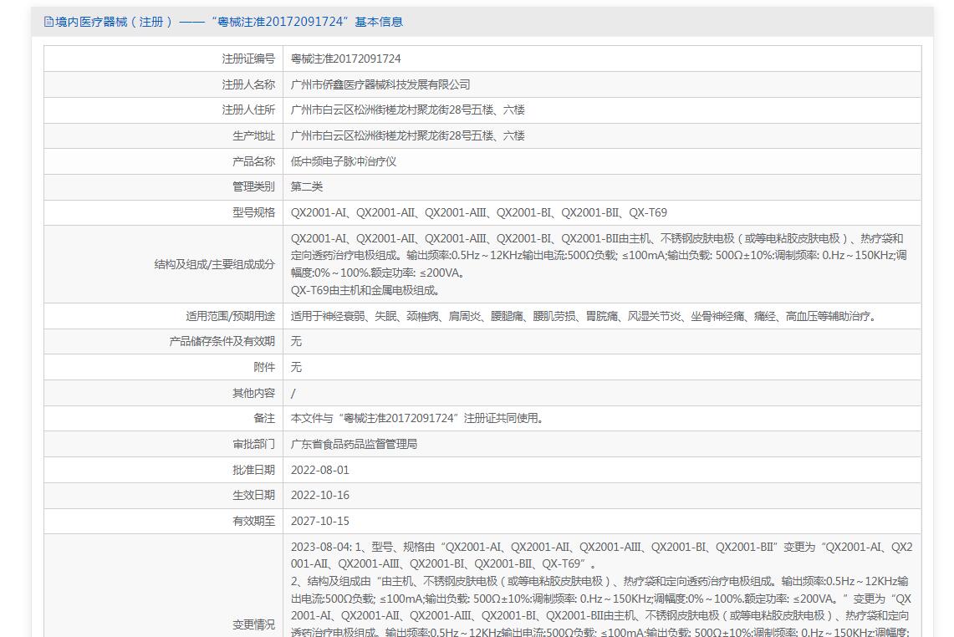Click the 第二类 management category value
Image resolution: width=954 pixels, height=637 pixels.
(307, 186)
